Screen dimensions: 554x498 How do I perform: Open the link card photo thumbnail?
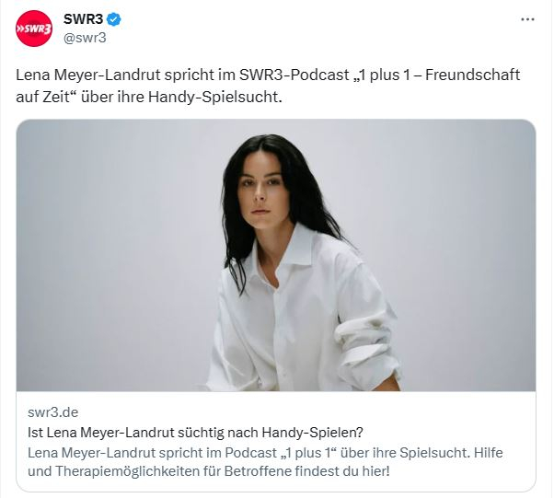276,255
